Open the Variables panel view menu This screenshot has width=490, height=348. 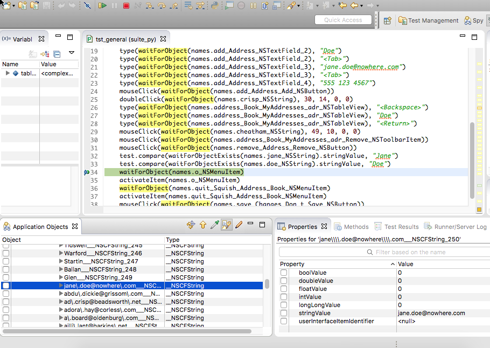(72, 53)
